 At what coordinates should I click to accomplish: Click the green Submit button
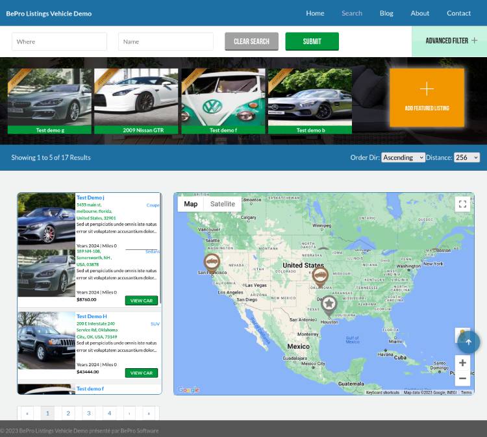312,42
